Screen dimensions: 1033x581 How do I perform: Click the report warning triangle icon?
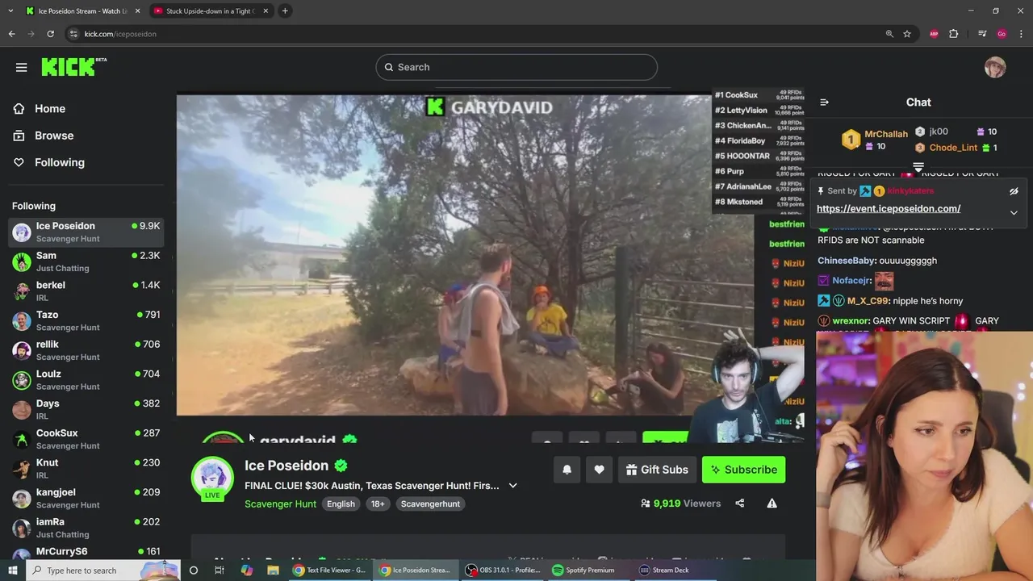tap(772, 504)
